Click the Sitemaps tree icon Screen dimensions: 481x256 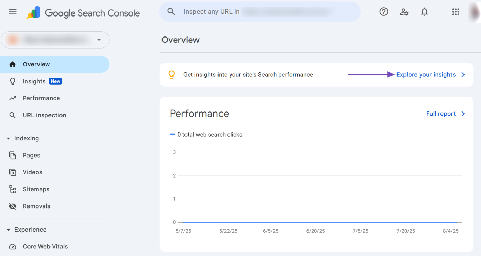(13, 189)
